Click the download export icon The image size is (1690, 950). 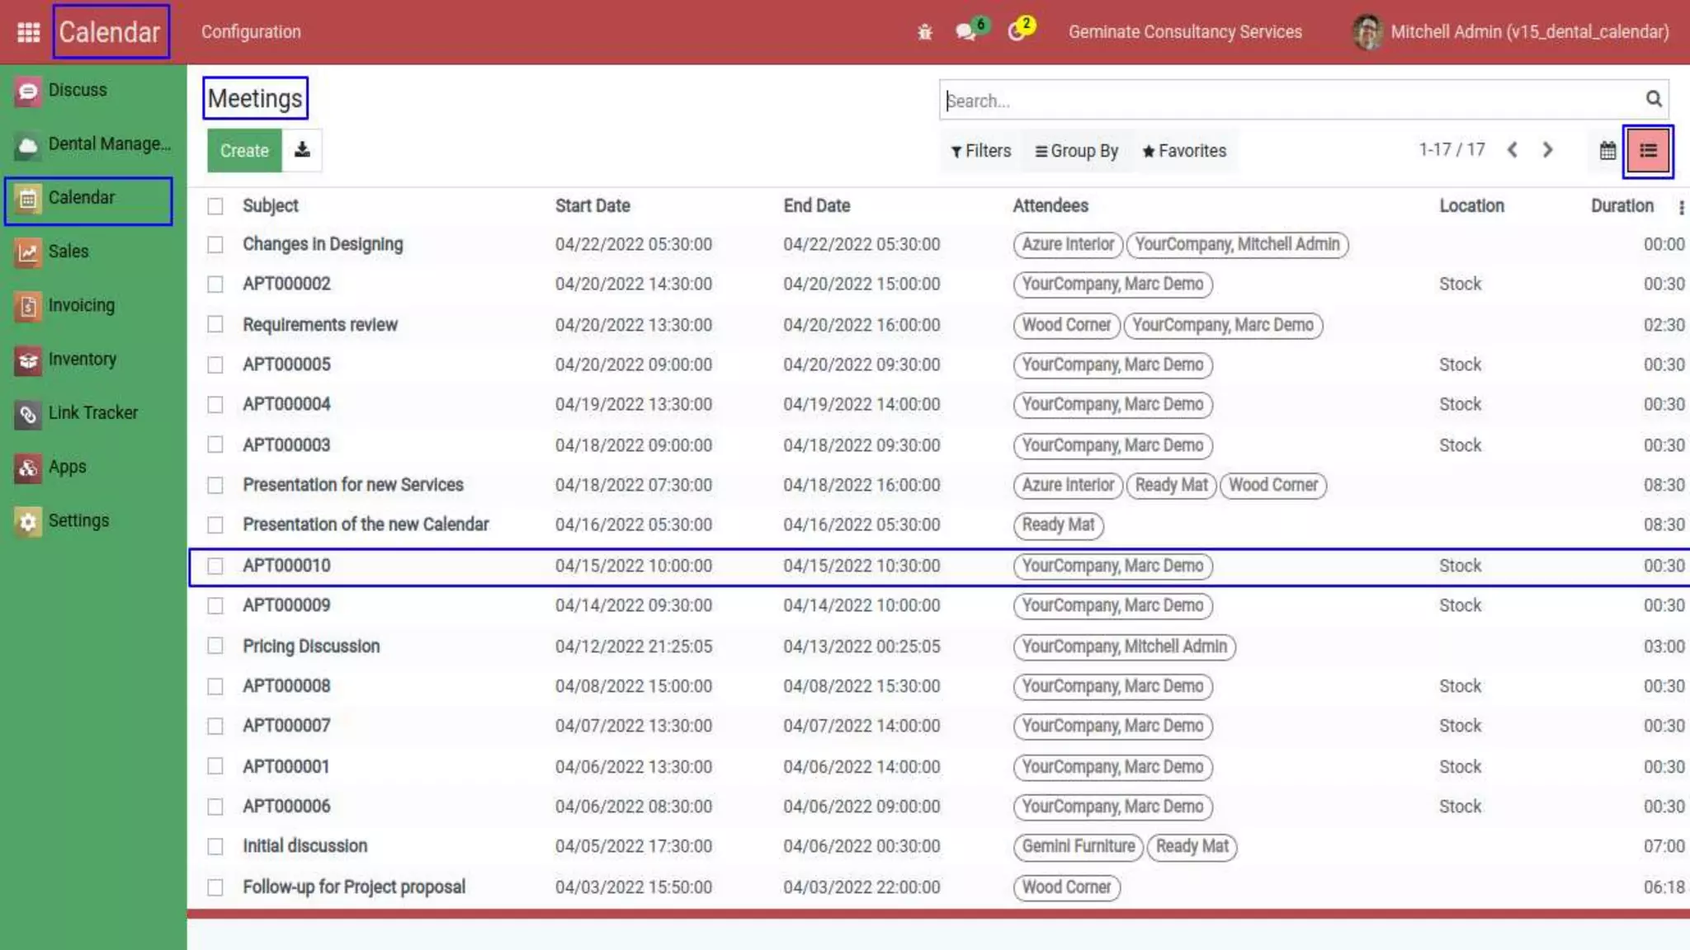302,150
